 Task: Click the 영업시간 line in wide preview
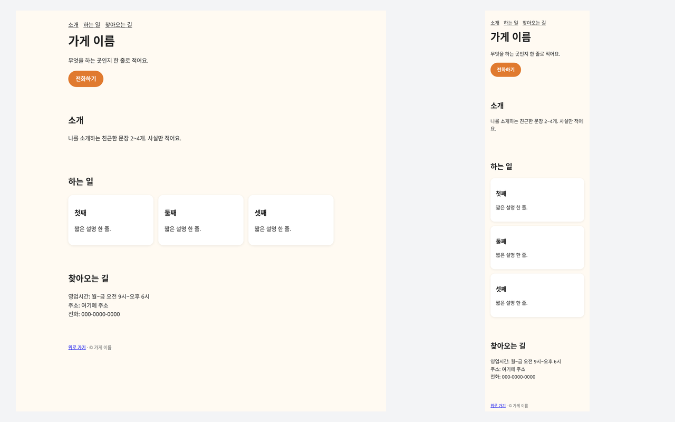click(x=109, y=296)
